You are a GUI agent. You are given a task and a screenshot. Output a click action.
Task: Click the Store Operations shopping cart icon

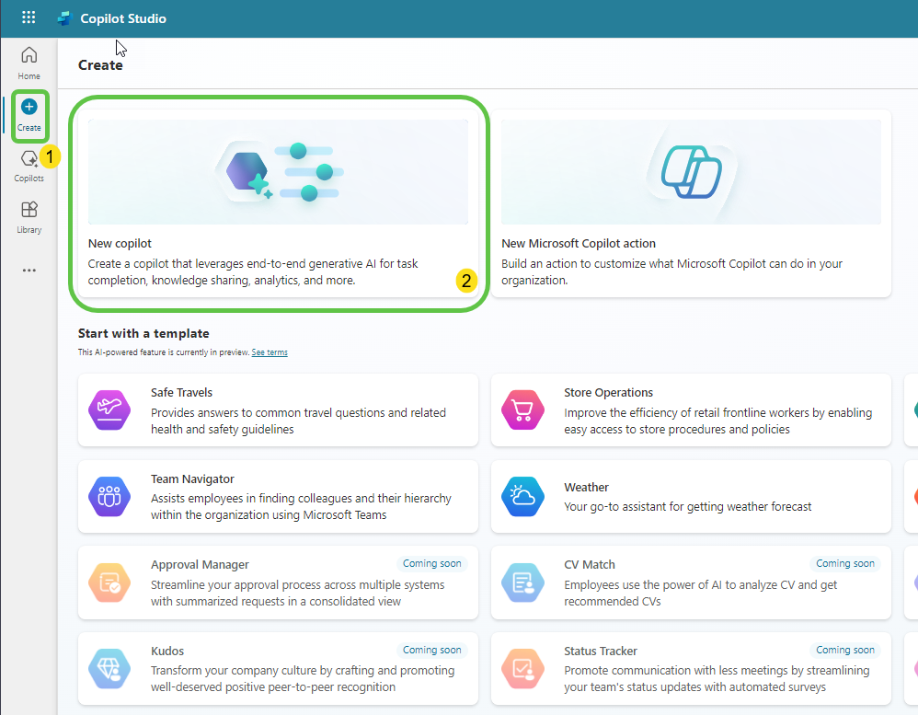click(x=522, y=409)
